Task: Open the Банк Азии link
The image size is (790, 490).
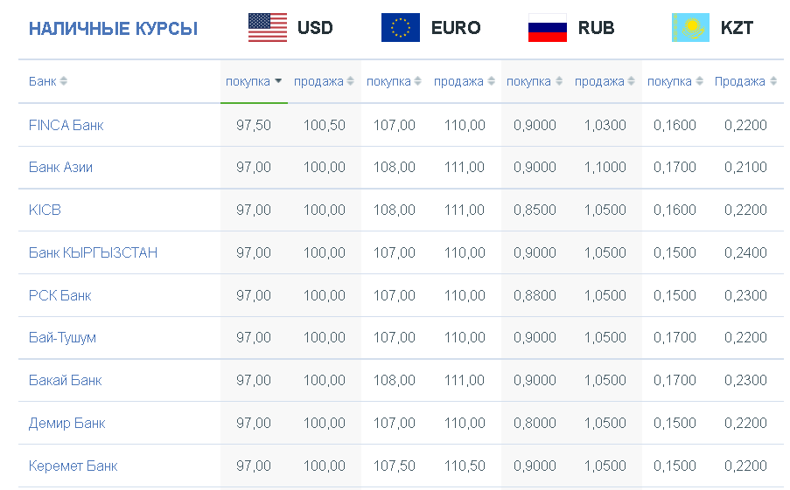Action: [60, 167]
